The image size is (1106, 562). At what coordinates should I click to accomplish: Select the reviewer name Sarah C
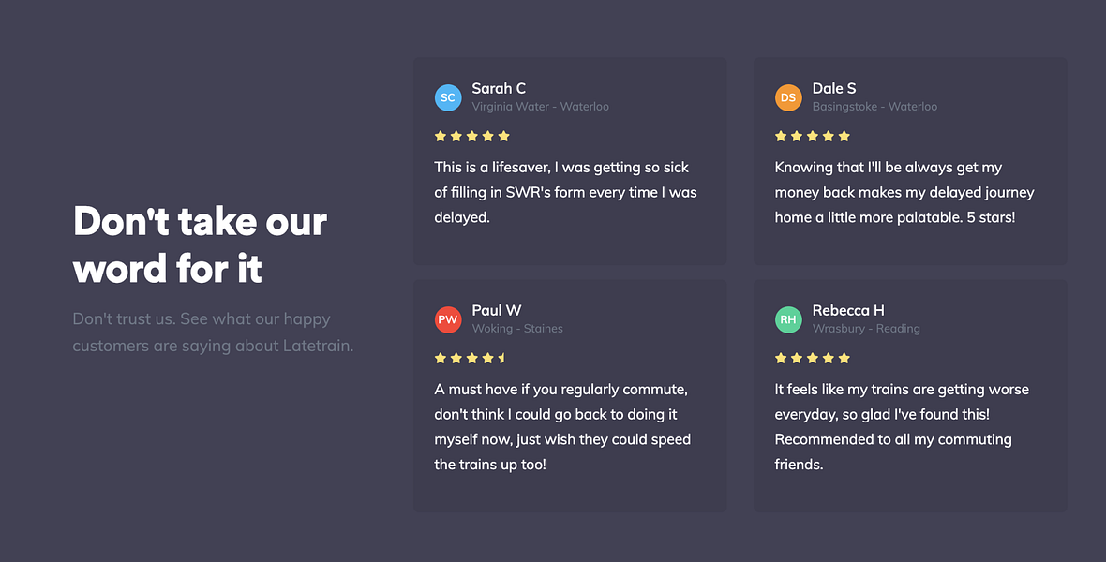pyautogui.click(x=499, y=88)
